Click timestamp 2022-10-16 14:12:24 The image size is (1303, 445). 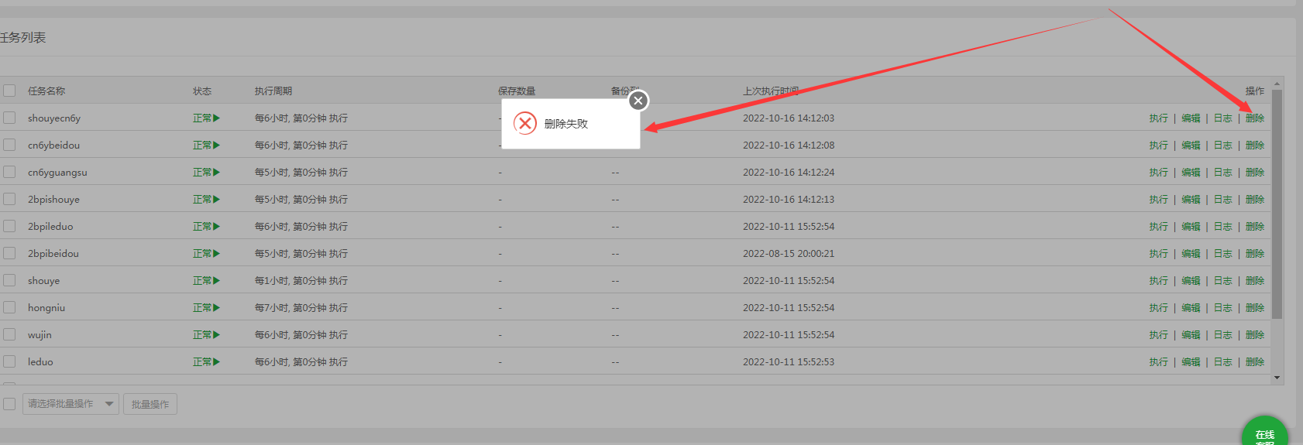[789, 173]
